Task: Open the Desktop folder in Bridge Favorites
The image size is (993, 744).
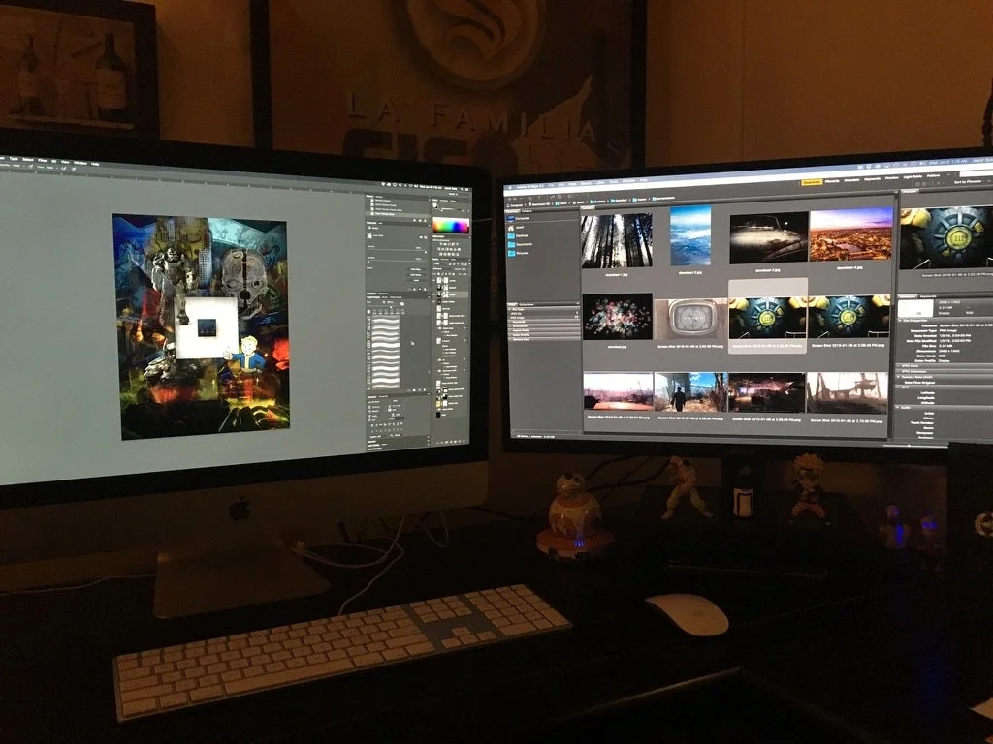Action: pyautogui.click(x=518, y=236)
